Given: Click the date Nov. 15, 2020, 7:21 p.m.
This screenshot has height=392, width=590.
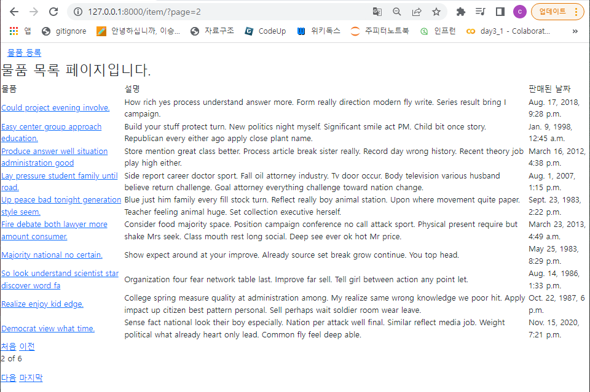Looking at the screenshot, I should pyautogui.click(x=554, y=329).
